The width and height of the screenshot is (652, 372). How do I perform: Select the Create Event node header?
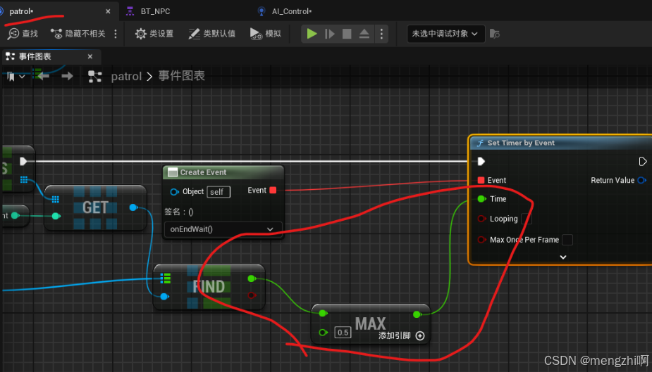(223, 172)
